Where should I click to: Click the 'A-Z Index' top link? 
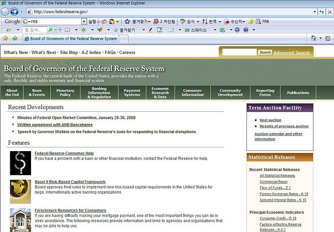[x=91, y=52]
